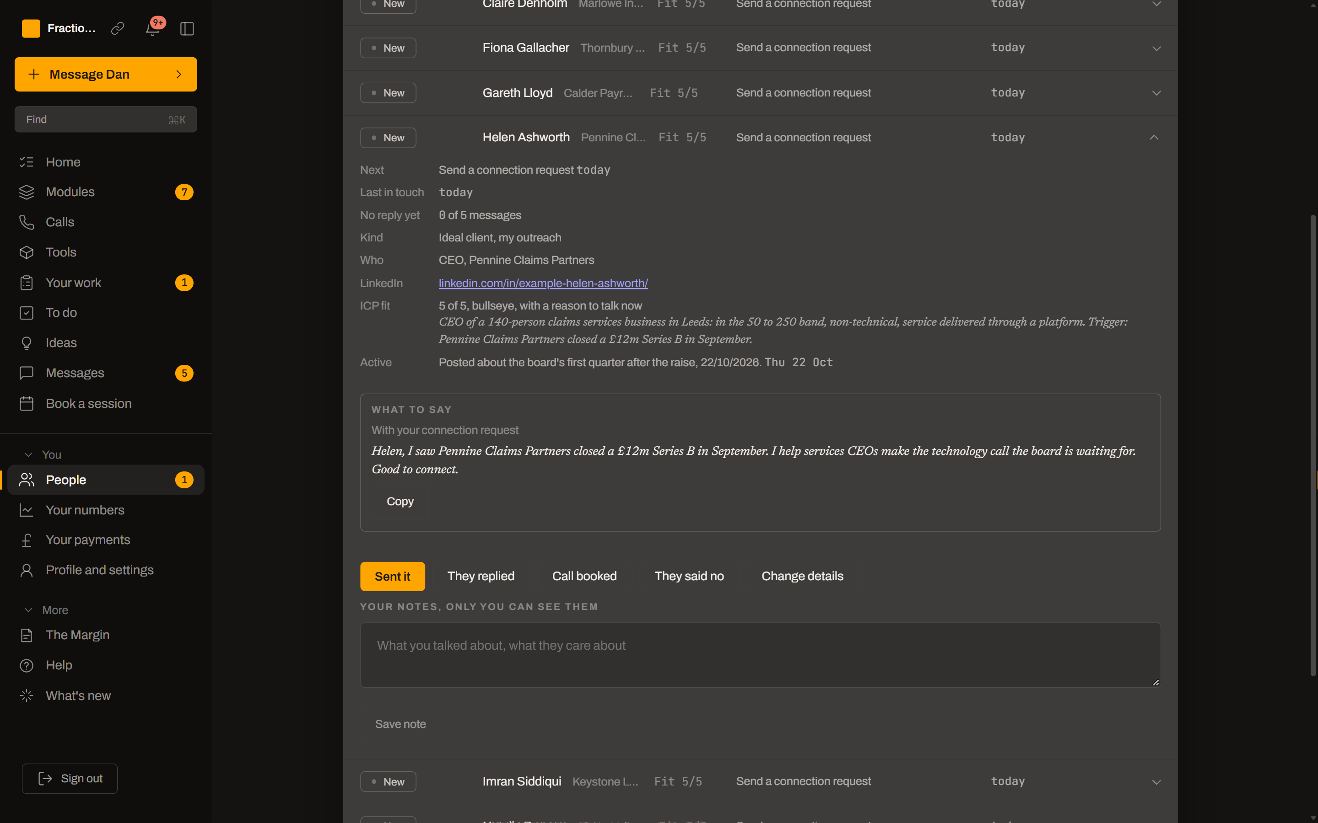1318x823 pixels.
Task: Click the Find search field
Action: pyautogui.click(x=106, y=120)
